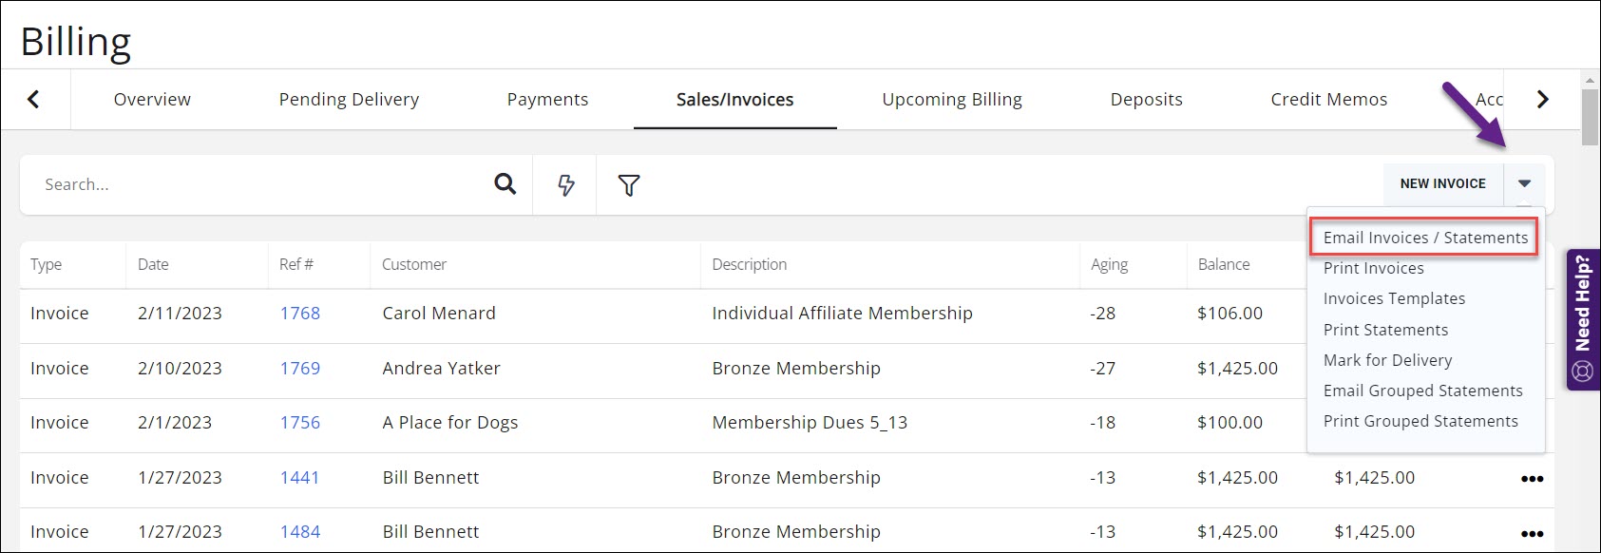Select Mark for Delivery menu option
Screen dimensions: 1601x553
(1387, 360)
